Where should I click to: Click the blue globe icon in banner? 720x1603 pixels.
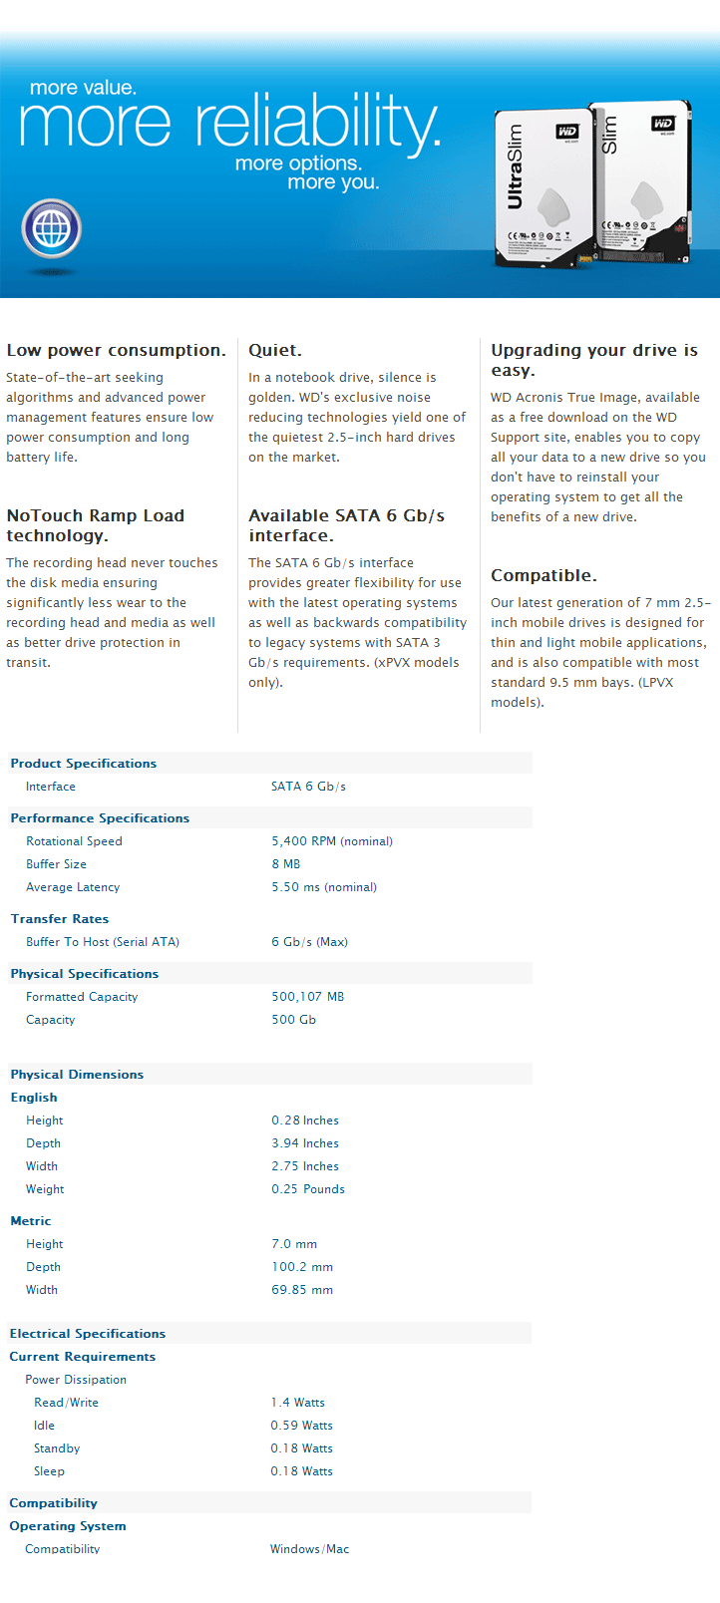pyautogui.click(x=52, y=229)
